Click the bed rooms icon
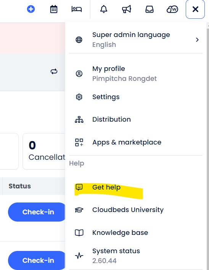This screenshot has width=209, height=270. (77, 9)
